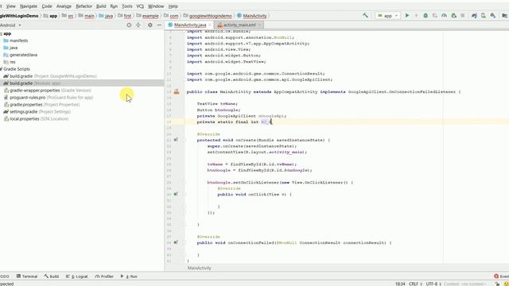509x286 pixels.
Task: Select local.properties file
Action: click(36, 119)
